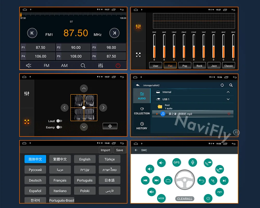
Task: Expand the USB 1 section
Action: coord(228,99)
